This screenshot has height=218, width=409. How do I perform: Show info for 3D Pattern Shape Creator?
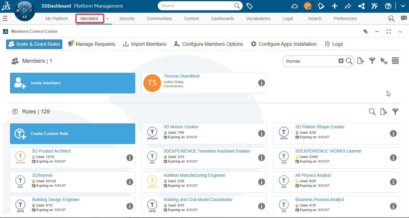point(393,133)
